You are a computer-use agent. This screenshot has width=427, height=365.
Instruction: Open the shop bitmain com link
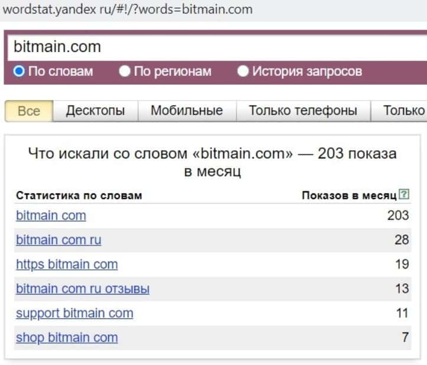click(67, 338)
